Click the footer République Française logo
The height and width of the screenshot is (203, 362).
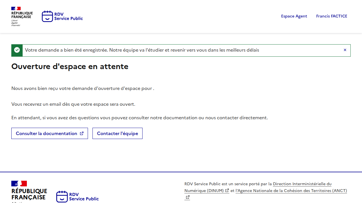(29, 191)
